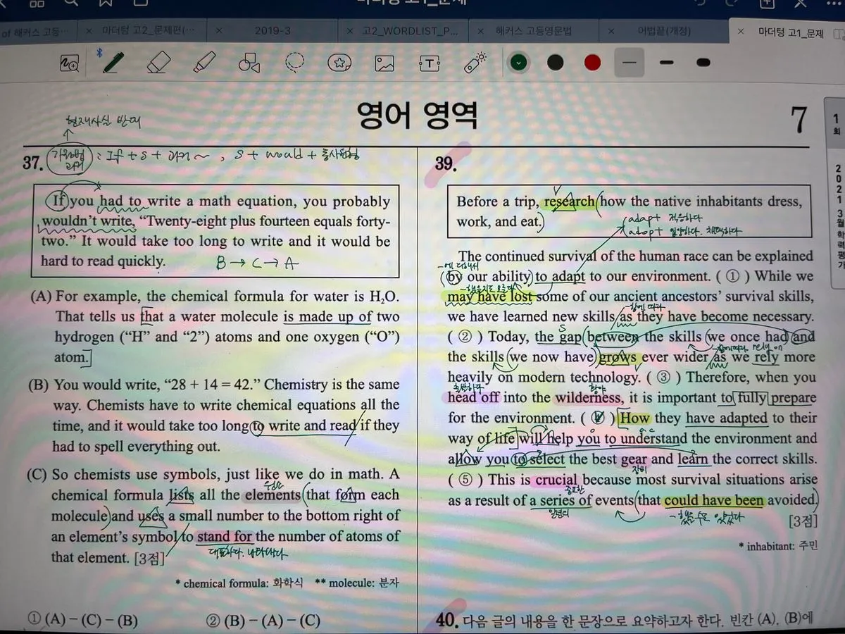Select the Text box tool
845x634 pixels.
429,62
